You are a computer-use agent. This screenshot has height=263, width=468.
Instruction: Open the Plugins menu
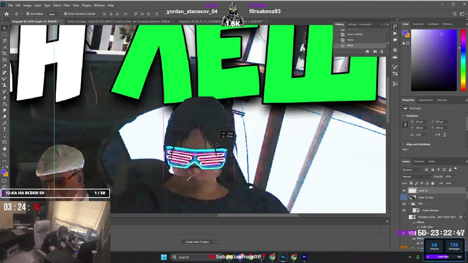pos(87,5)
